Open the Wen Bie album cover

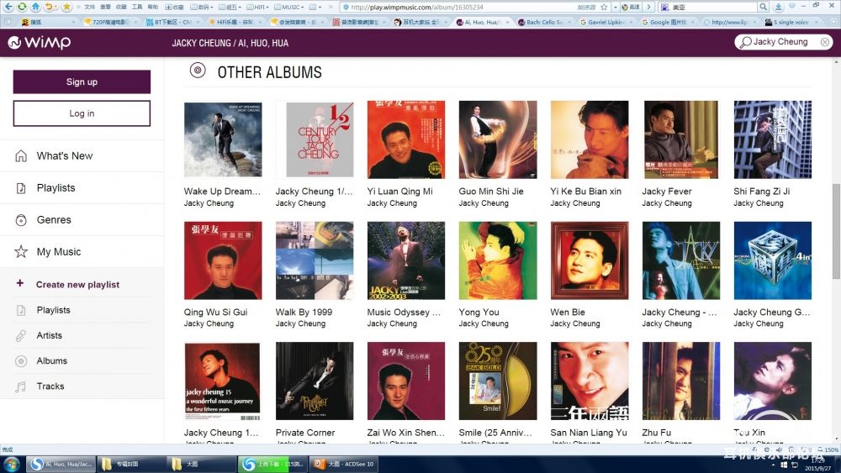click(590, 260)
